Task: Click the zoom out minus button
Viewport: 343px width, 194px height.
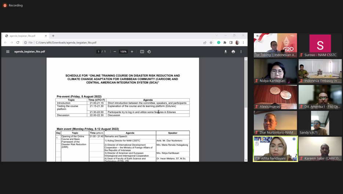Action: [115, 52]
